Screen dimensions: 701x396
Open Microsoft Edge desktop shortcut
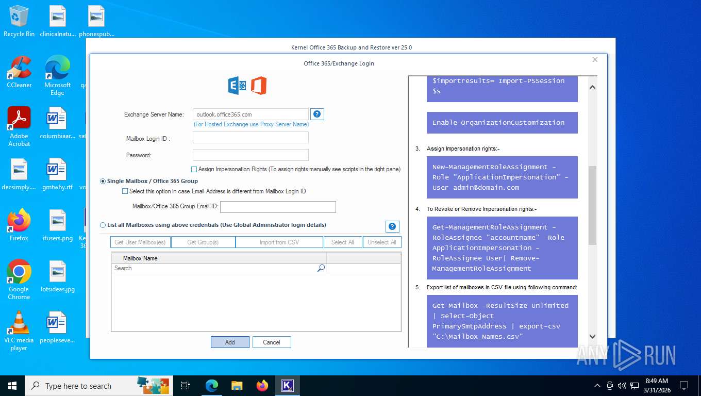57,75
